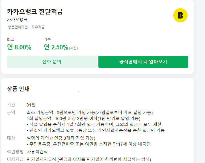Click the 금액 row label
The height and width of the screenshot is (163, 205).
(x=11, y=112)
